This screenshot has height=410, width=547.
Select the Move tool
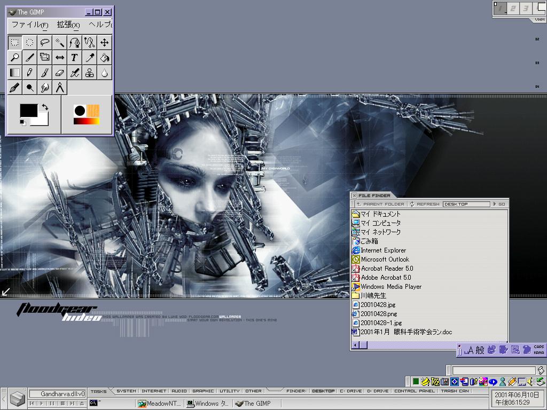(x=105, y=43)
